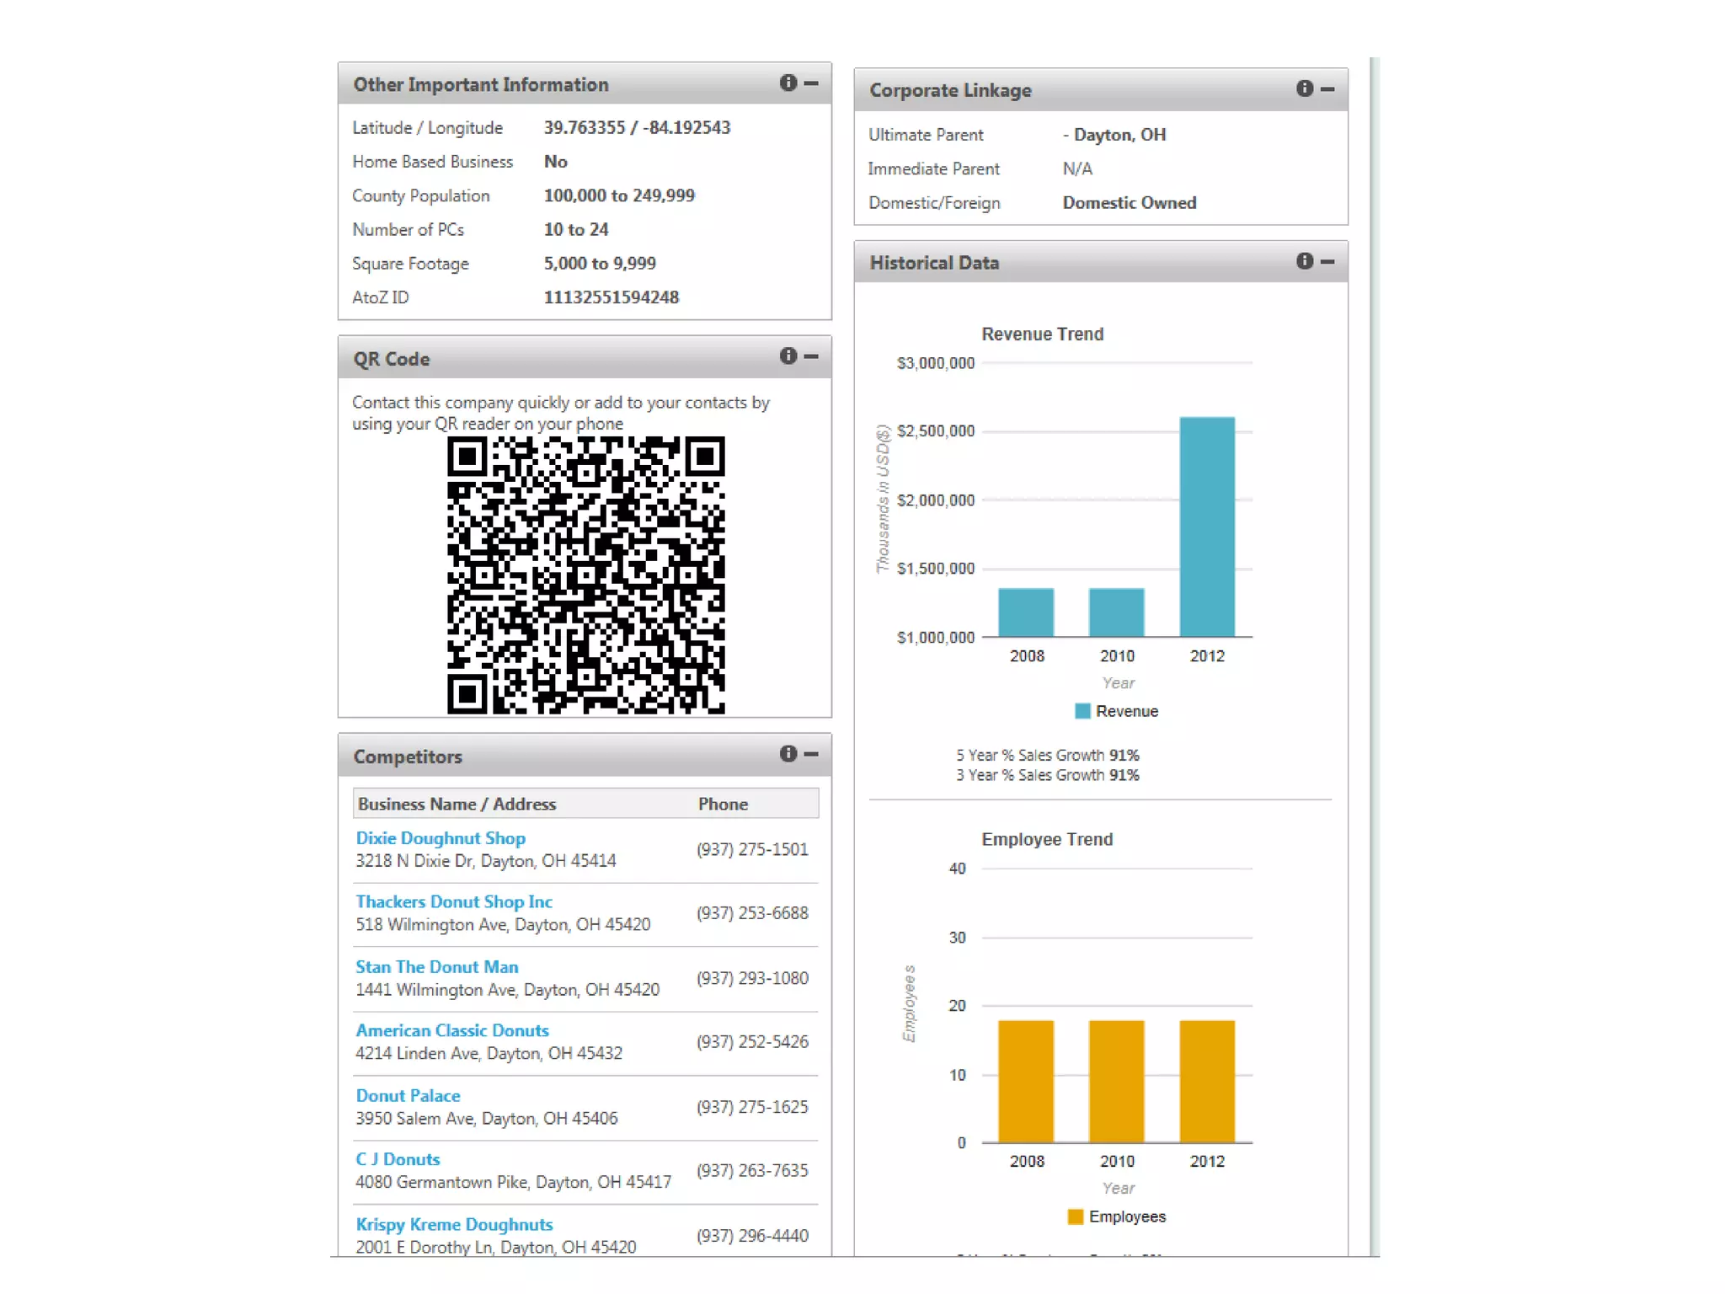The width and height of the screenshot is (1725, 1294).
Task: Click info icon on Other Important Information panel
Action: [788, 83]
